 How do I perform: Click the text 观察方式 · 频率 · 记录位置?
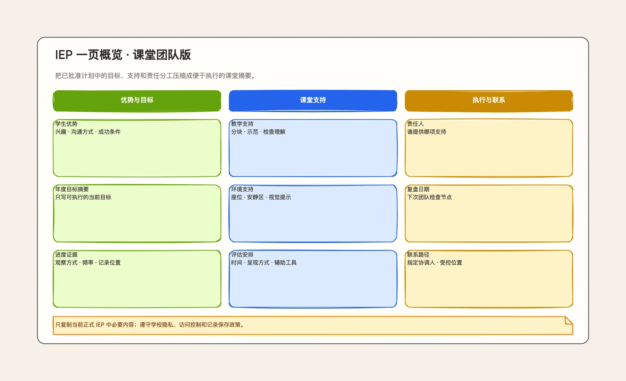pos(88,262)
